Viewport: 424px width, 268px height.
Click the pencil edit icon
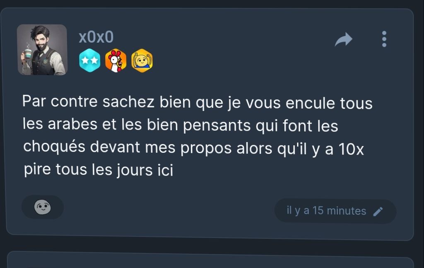click(378, 212)
